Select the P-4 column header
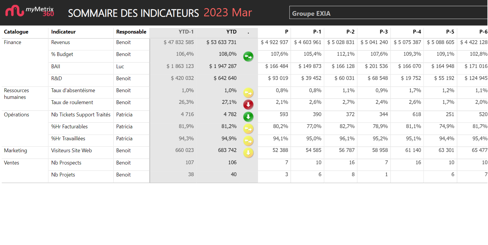Screen dimensions: 488x245 [417, 32]
